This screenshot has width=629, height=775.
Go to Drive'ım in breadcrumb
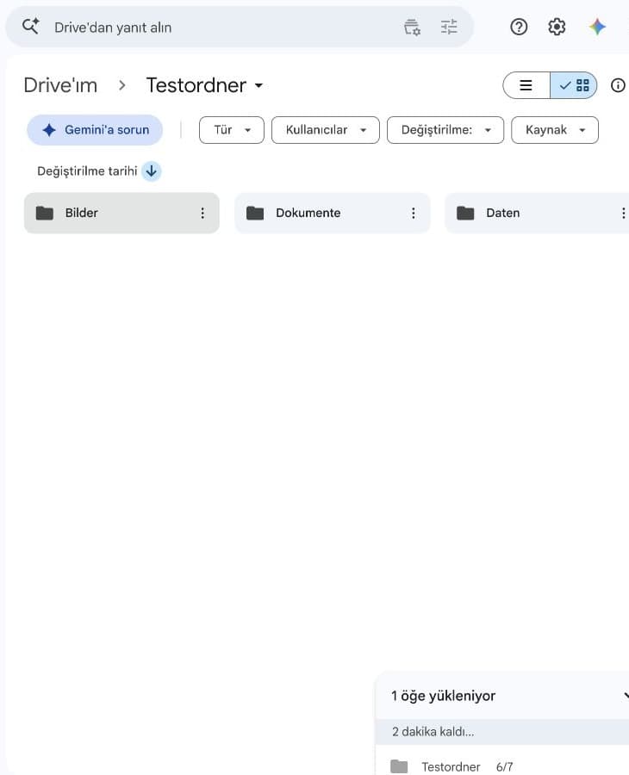tap(60, 85)
